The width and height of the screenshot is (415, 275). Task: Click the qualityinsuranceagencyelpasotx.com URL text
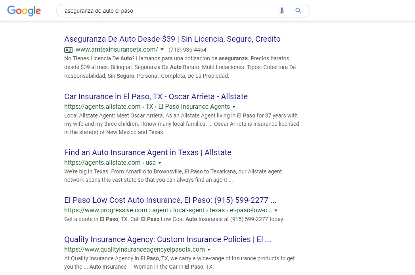pyautogui.click(x=134, y=249)
